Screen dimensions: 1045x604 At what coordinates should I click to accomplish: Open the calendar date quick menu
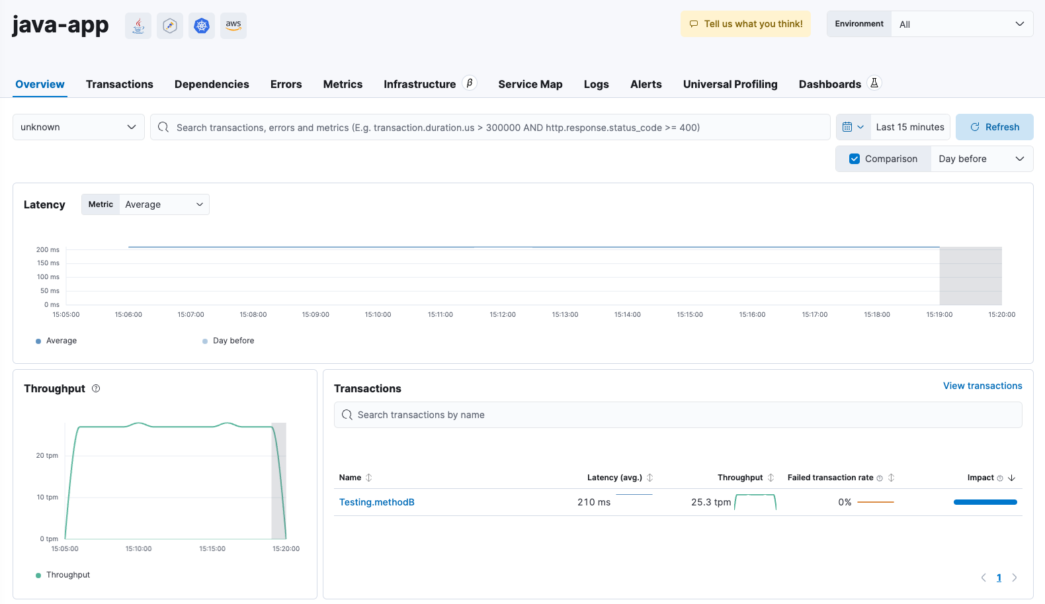point(853,127)
